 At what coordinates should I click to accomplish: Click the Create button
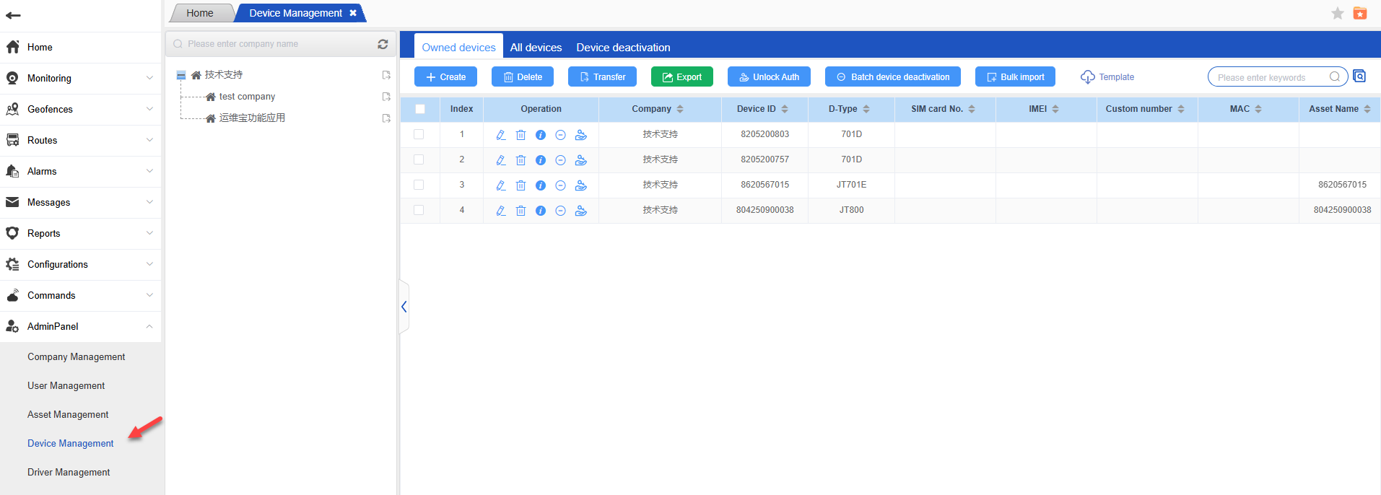[445, 77]
